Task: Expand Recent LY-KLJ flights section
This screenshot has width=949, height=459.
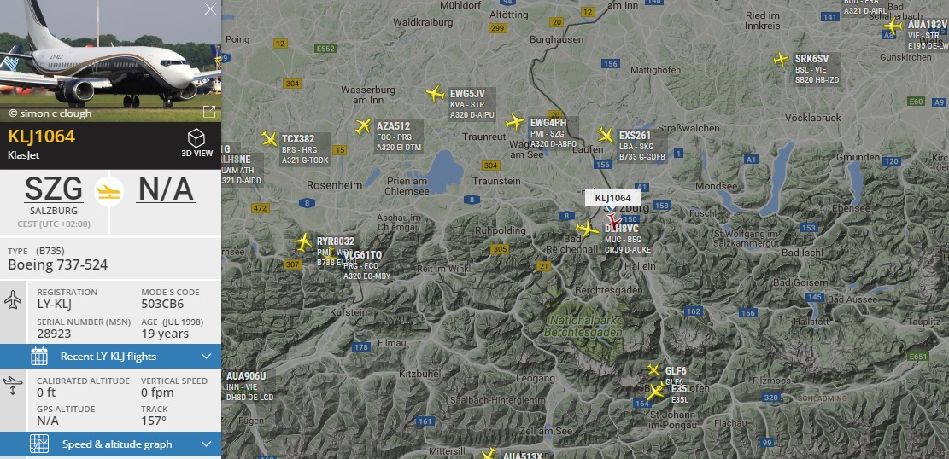Action: (111, 356)
